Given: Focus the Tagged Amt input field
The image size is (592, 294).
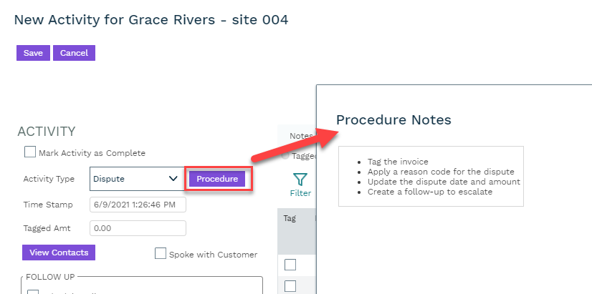Looking at the screenshot, I should 138,228.
